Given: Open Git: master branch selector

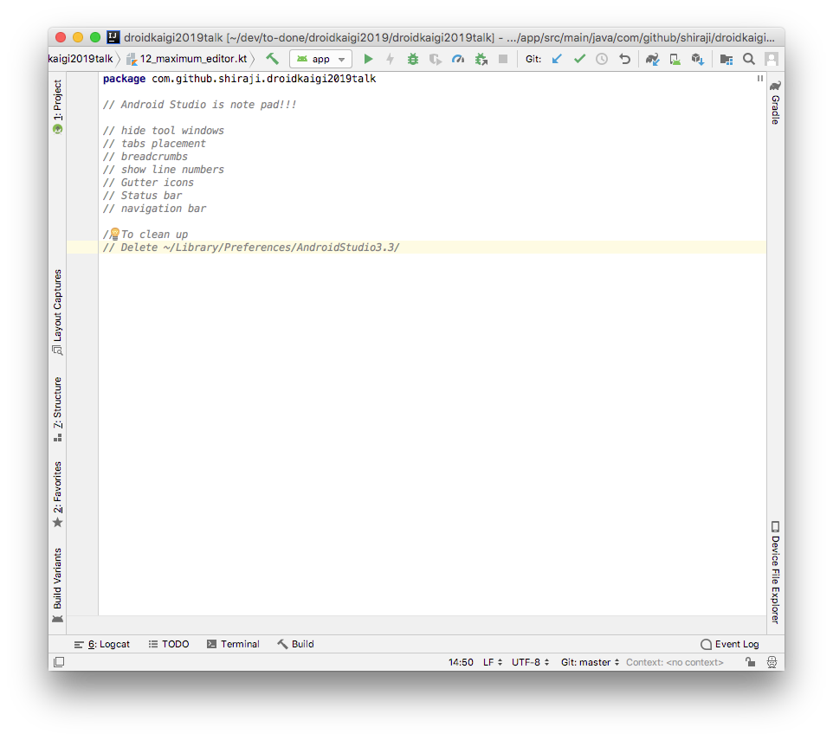Looking at the screenshot, I should (x=590, y=662).
